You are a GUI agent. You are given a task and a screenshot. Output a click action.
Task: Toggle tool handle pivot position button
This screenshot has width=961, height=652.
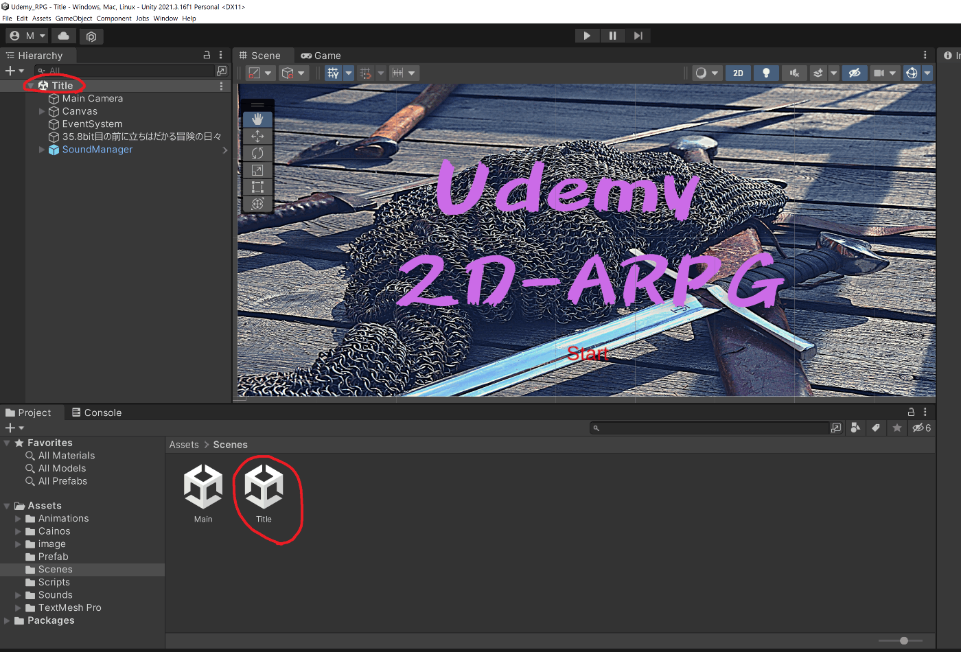[261, 73]
